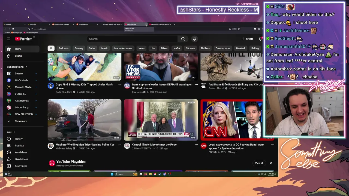The width and height of the screenshot is (349, 196).
Task: Open Misfit Minds channel subscription
Action: 22,80
